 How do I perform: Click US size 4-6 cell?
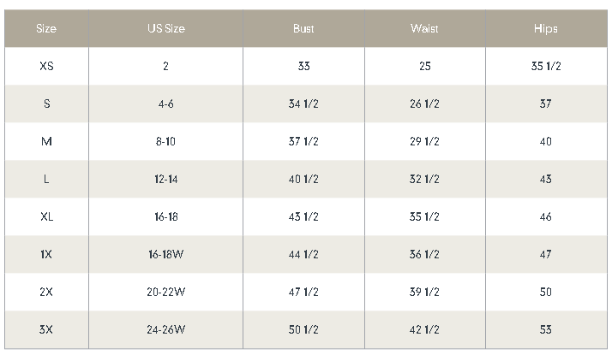pos(165,104)
